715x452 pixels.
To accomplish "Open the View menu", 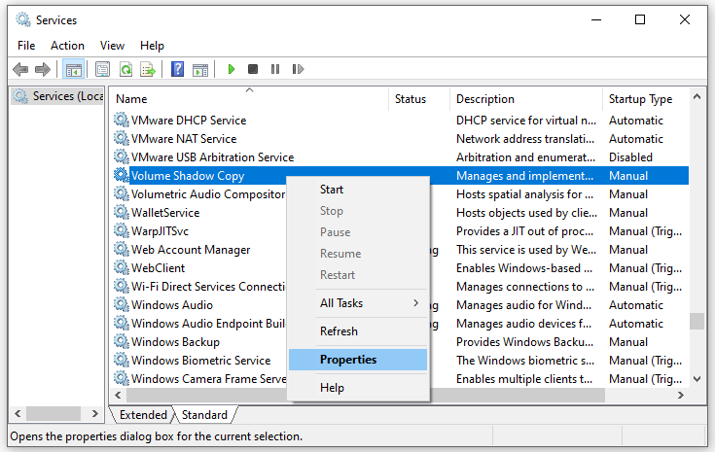I will pos(112,46).
